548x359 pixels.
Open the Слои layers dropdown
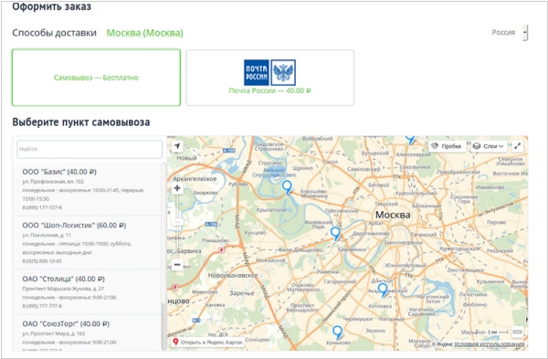pyautogui.click(x=489, y=146)
